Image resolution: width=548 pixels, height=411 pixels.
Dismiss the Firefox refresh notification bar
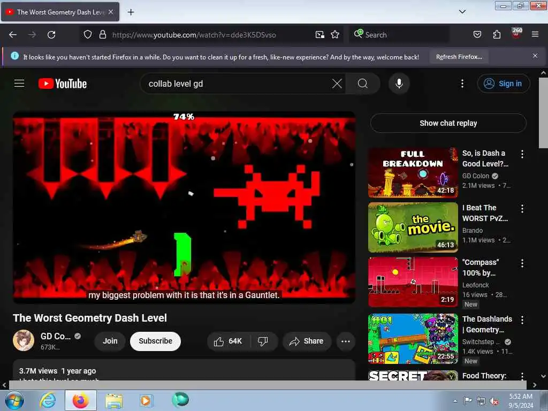click(x=535, y=56)
